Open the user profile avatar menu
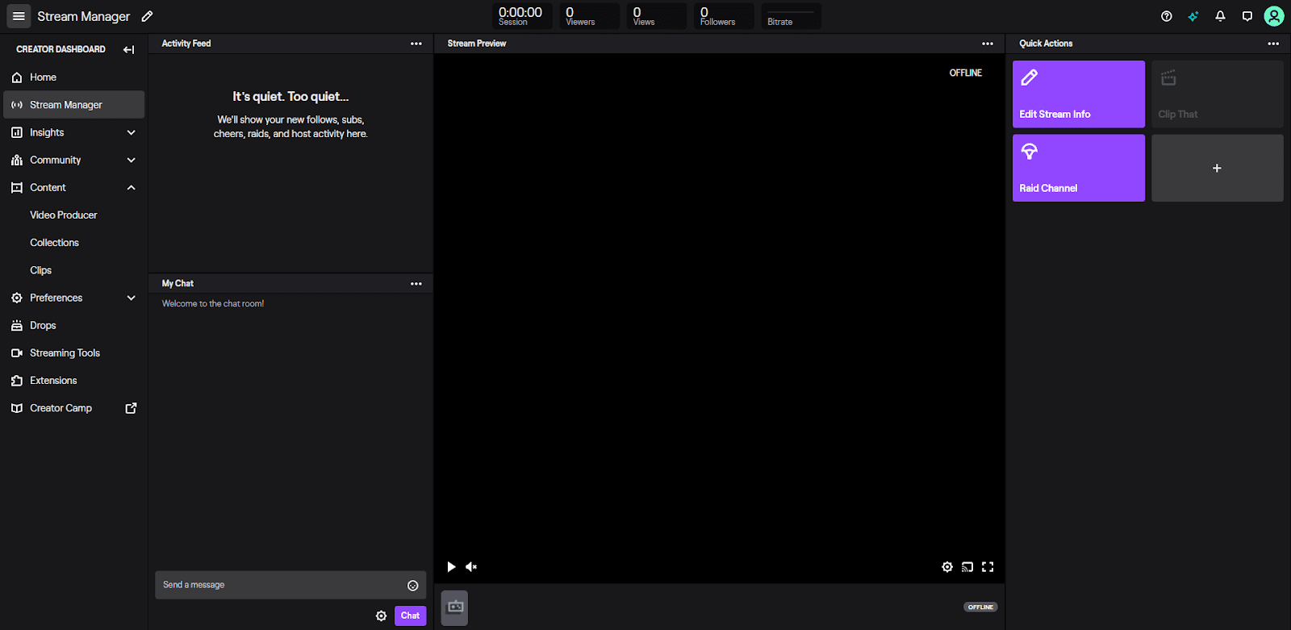Image resolution: width=1291 pixels, height=630 pixels. click(1274, 16)
